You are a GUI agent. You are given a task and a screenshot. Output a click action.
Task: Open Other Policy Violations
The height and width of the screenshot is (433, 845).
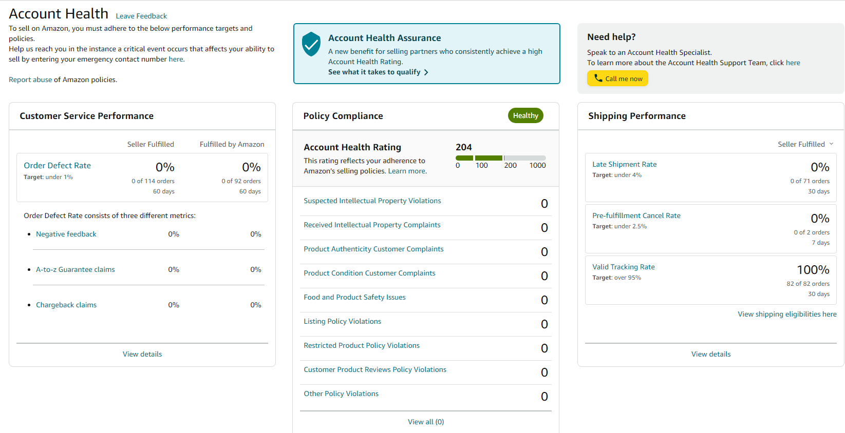point(341,393)
